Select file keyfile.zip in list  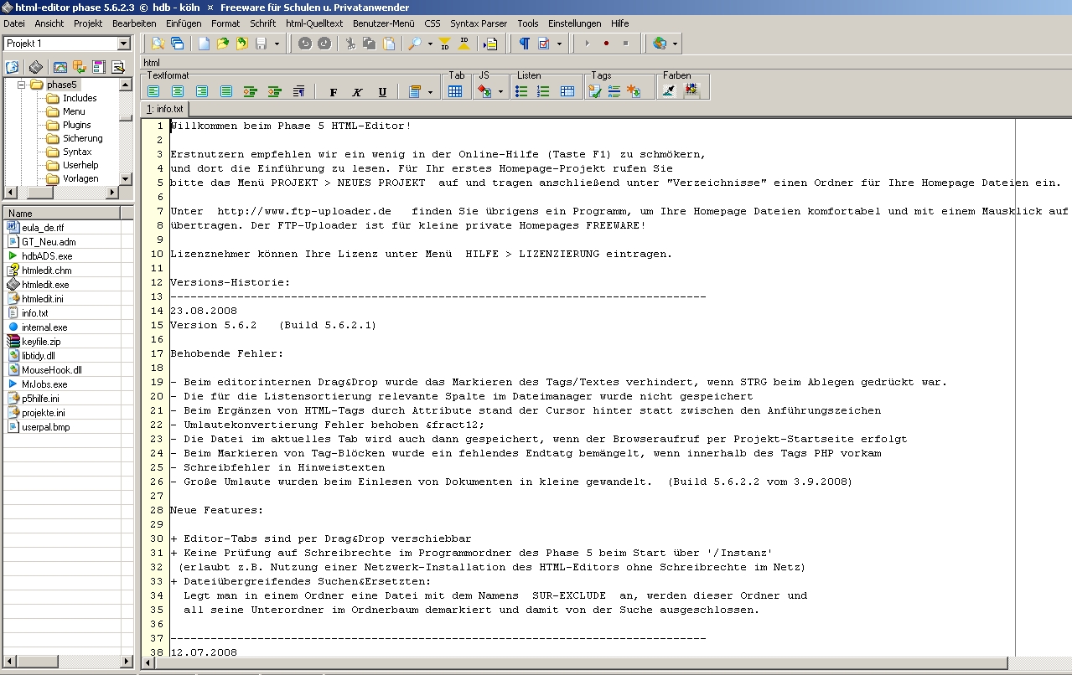coord(41,342)
